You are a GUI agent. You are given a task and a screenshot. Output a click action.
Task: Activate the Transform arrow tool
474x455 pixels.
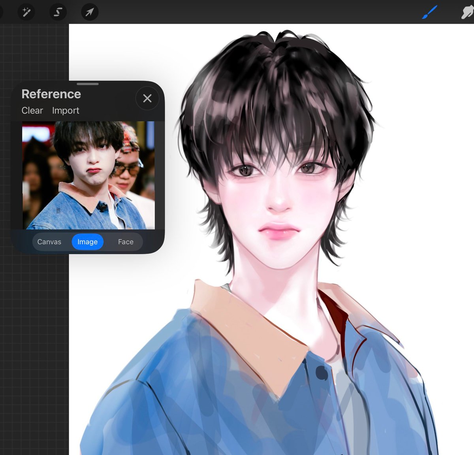tap(90, 12)
